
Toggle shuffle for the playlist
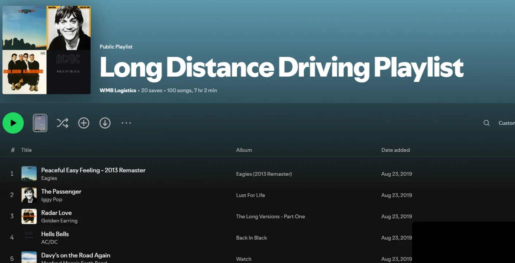(x=62, y=123)
